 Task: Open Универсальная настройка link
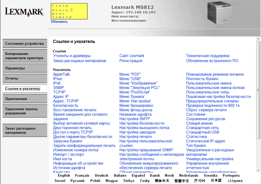pyautogui.click(x=210, y=159)
